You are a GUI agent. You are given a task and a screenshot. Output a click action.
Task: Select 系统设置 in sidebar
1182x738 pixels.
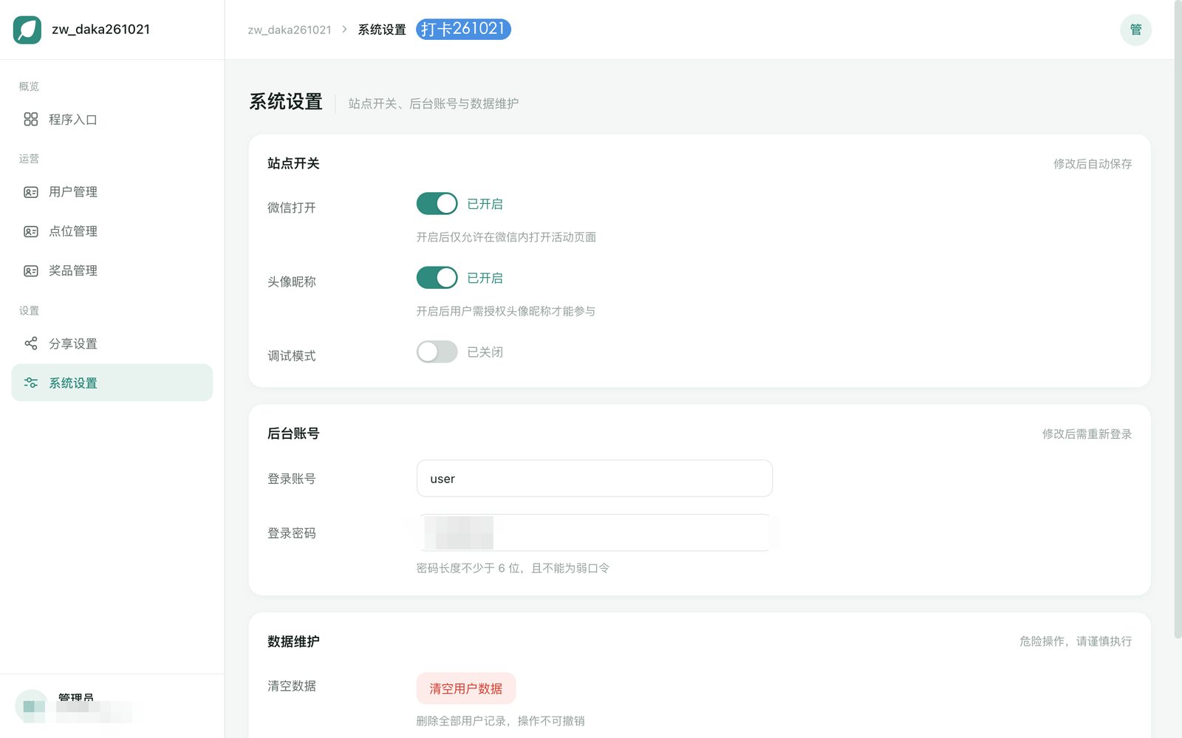click(x=112, y=383)
